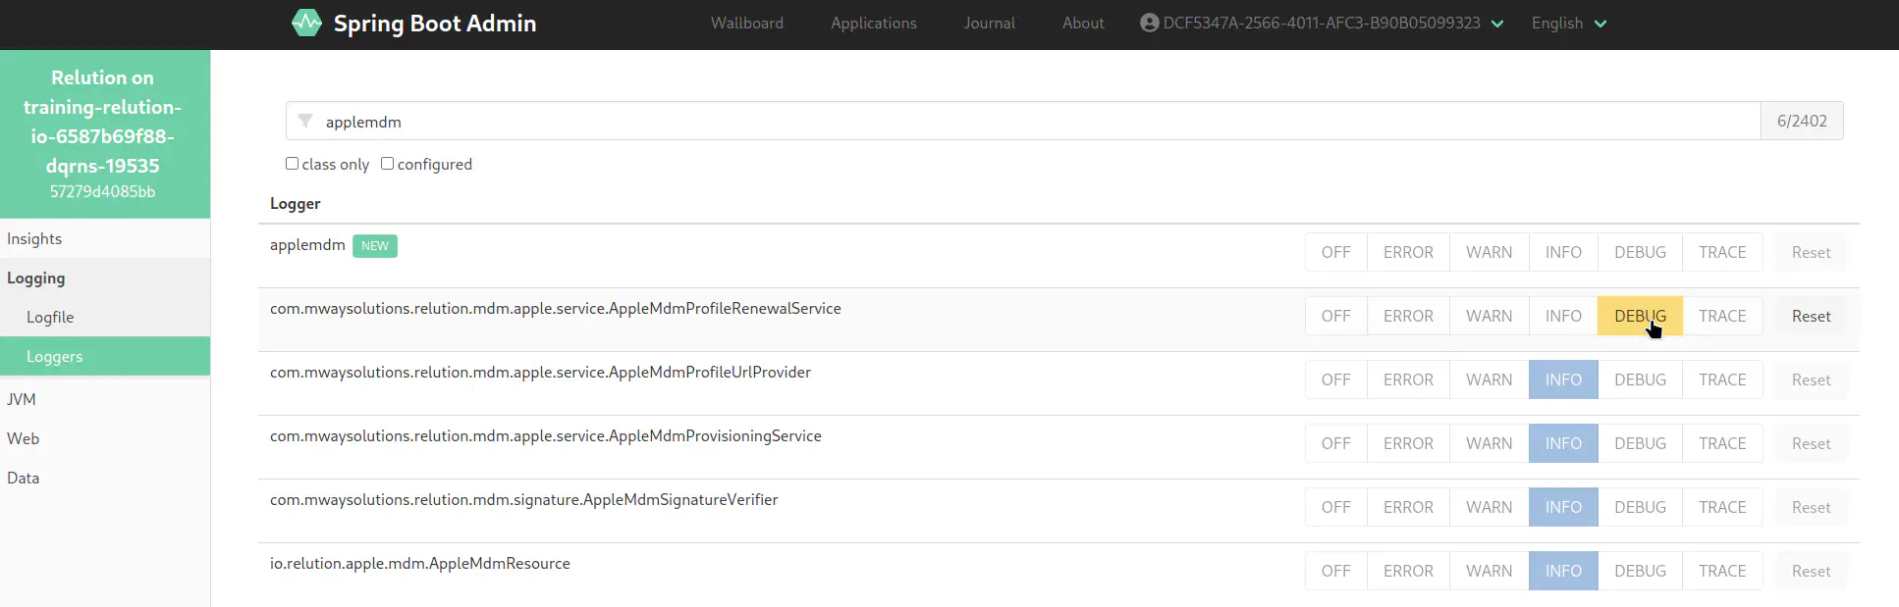Enable the class only checkbox

292,164
